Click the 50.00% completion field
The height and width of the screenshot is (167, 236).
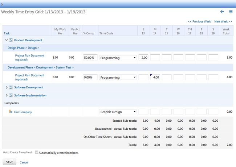click(x=90, y=58)
